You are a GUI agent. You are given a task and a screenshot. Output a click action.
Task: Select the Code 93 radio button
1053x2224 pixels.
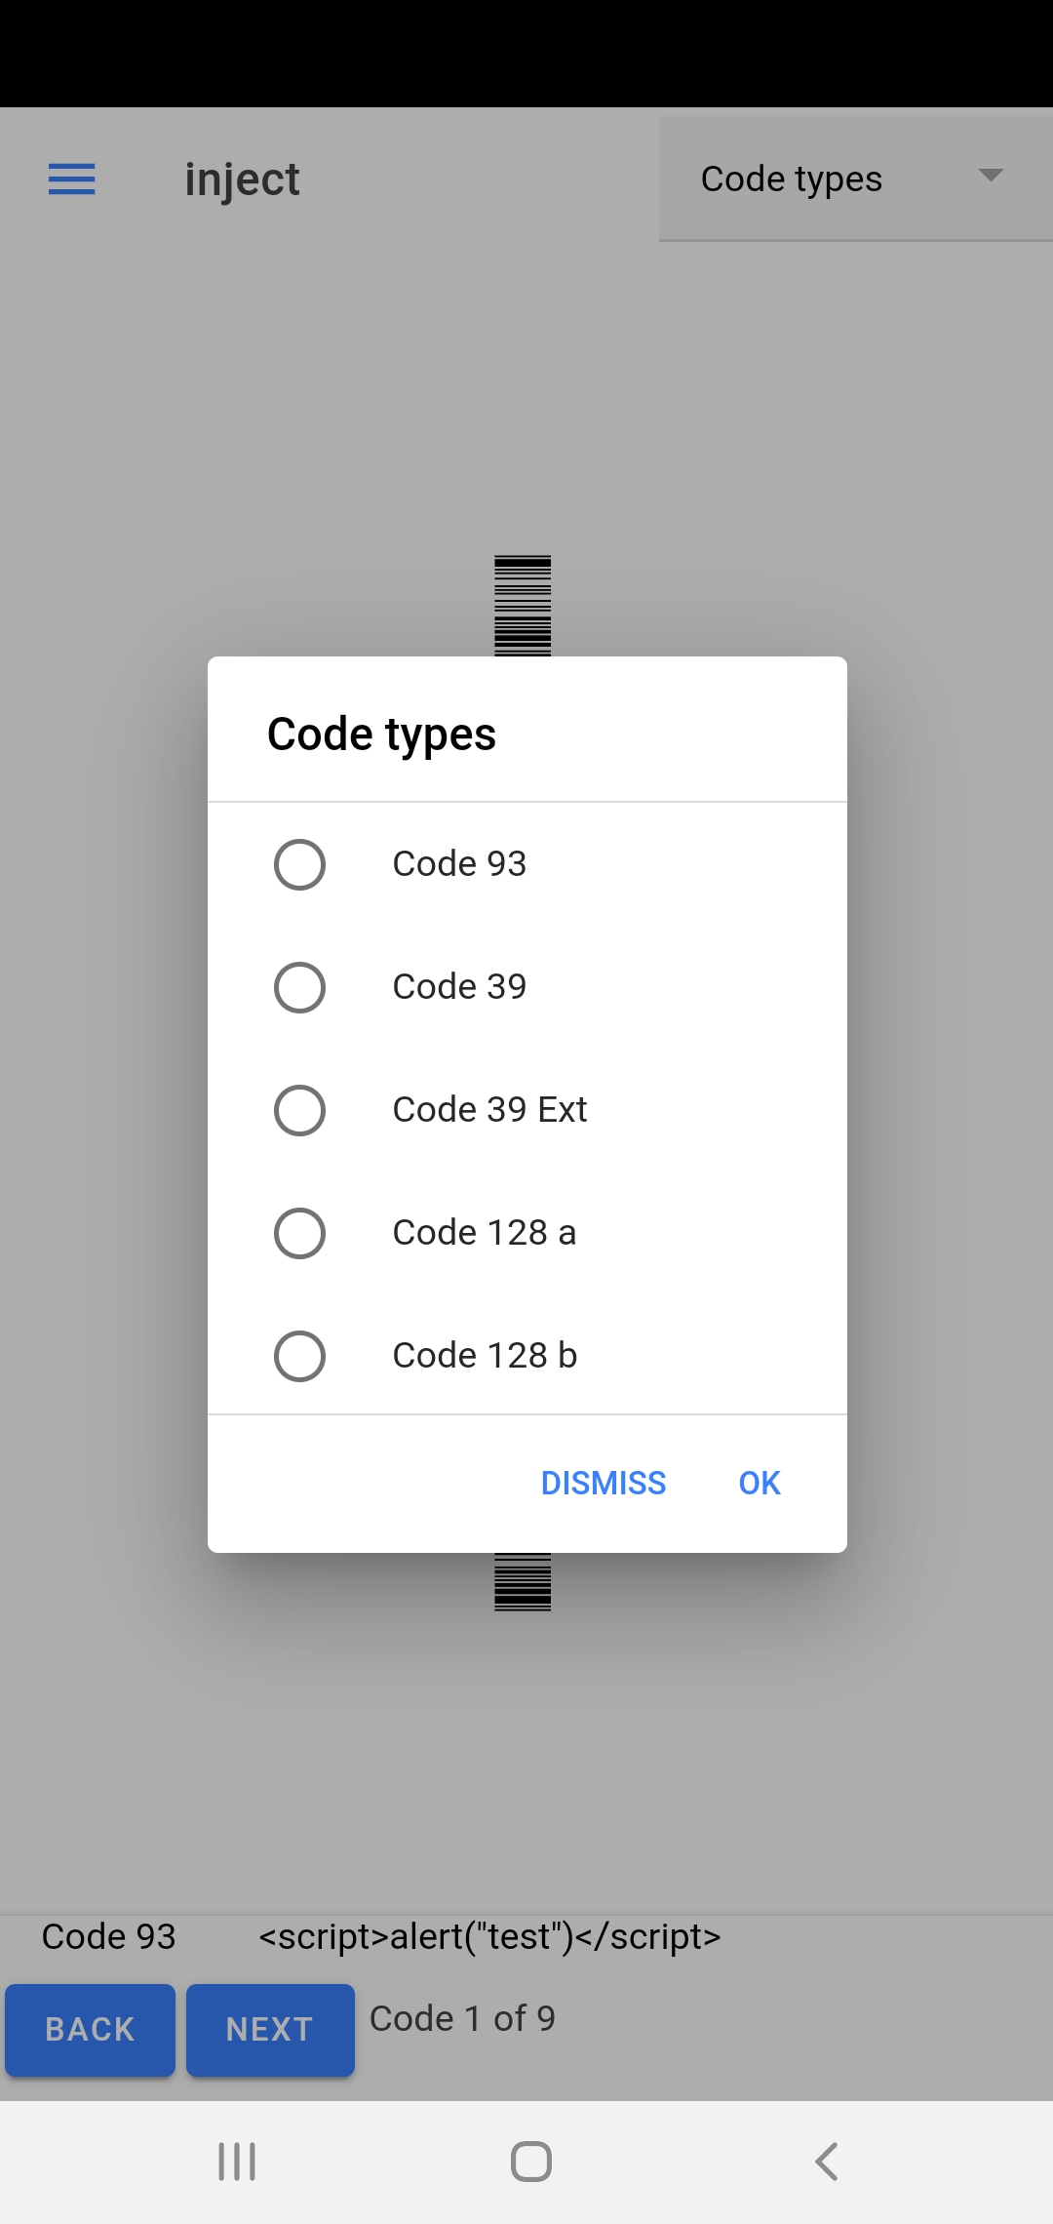click(x=299, y=864)
